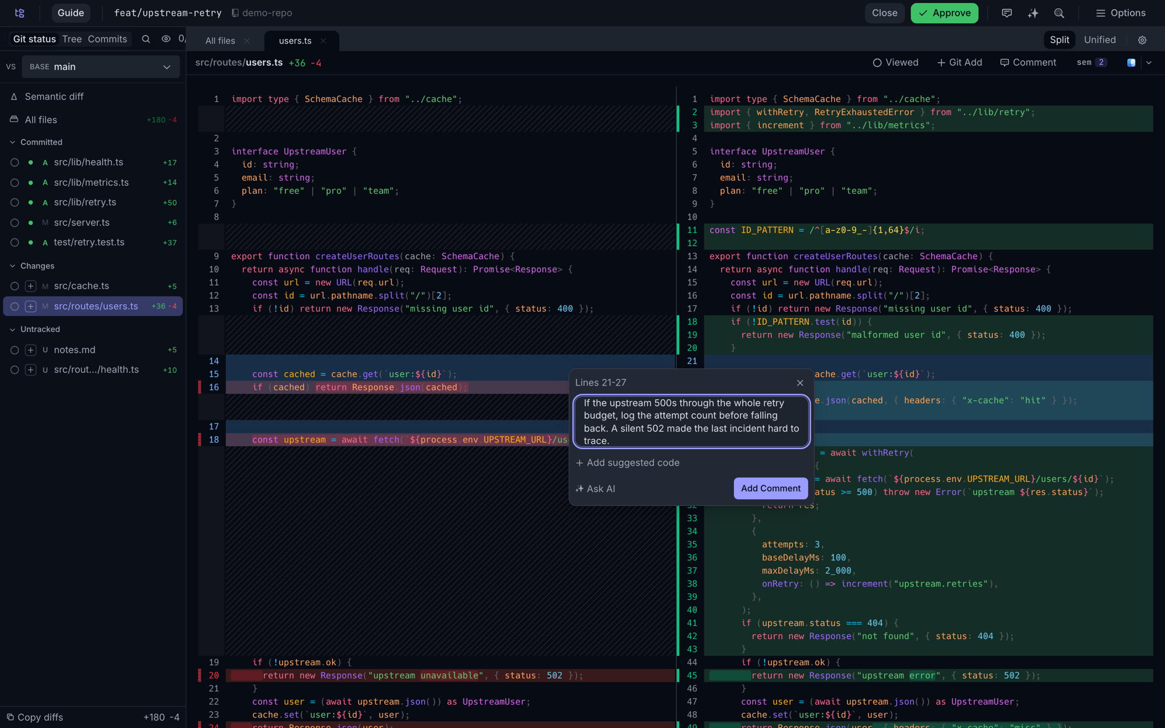Click the Approve button
Viewport: 1165px width, 728px height.
click(944, 13)
